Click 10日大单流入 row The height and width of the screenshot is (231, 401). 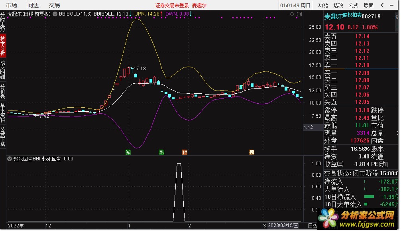[361, 204]
